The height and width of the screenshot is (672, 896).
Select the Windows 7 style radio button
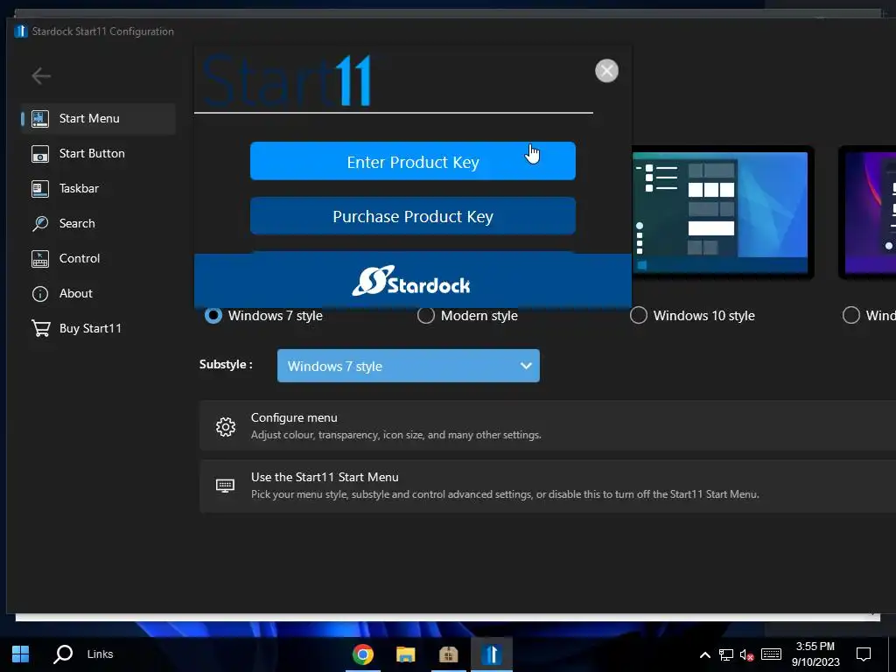213,315
